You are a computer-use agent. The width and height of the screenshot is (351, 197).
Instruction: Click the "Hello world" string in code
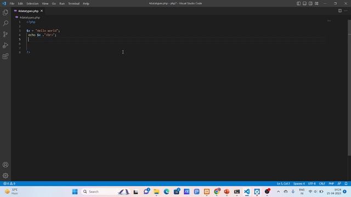(47, 31)
